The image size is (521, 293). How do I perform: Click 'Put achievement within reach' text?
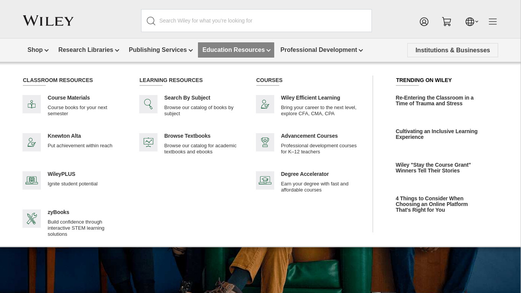pos(80,146)
